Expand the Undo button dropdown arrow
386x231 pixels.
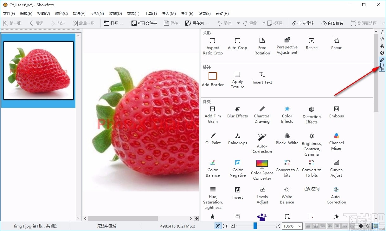tap(239, 23)
